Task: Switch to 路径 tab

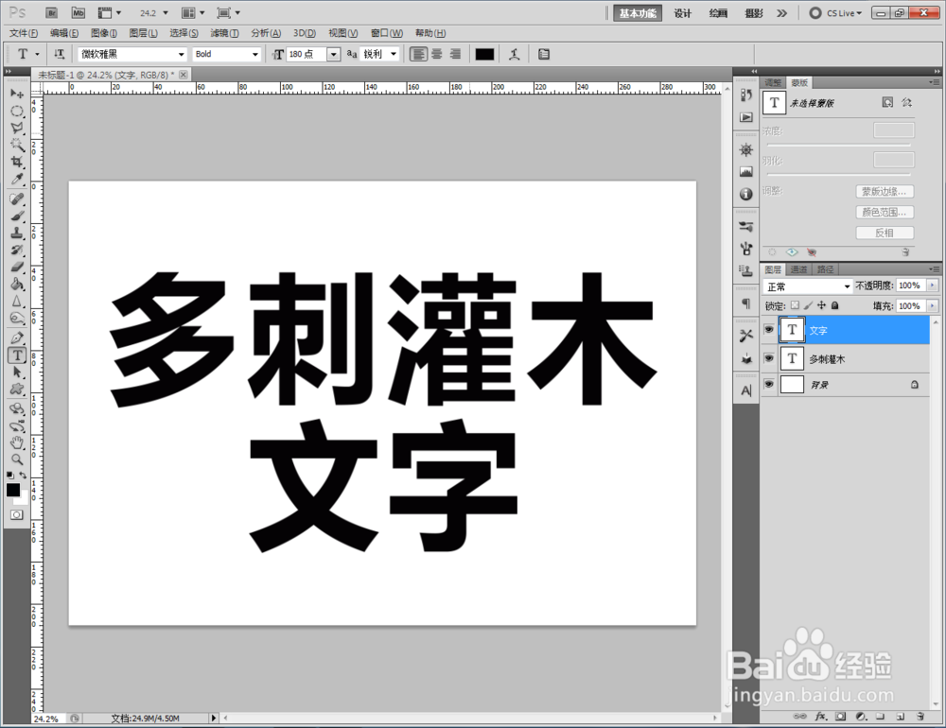Action: tap(825, 269)
